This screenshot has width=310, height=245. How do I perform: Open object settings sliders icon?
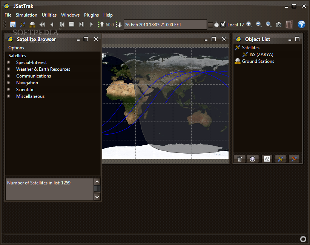[267, 159]
